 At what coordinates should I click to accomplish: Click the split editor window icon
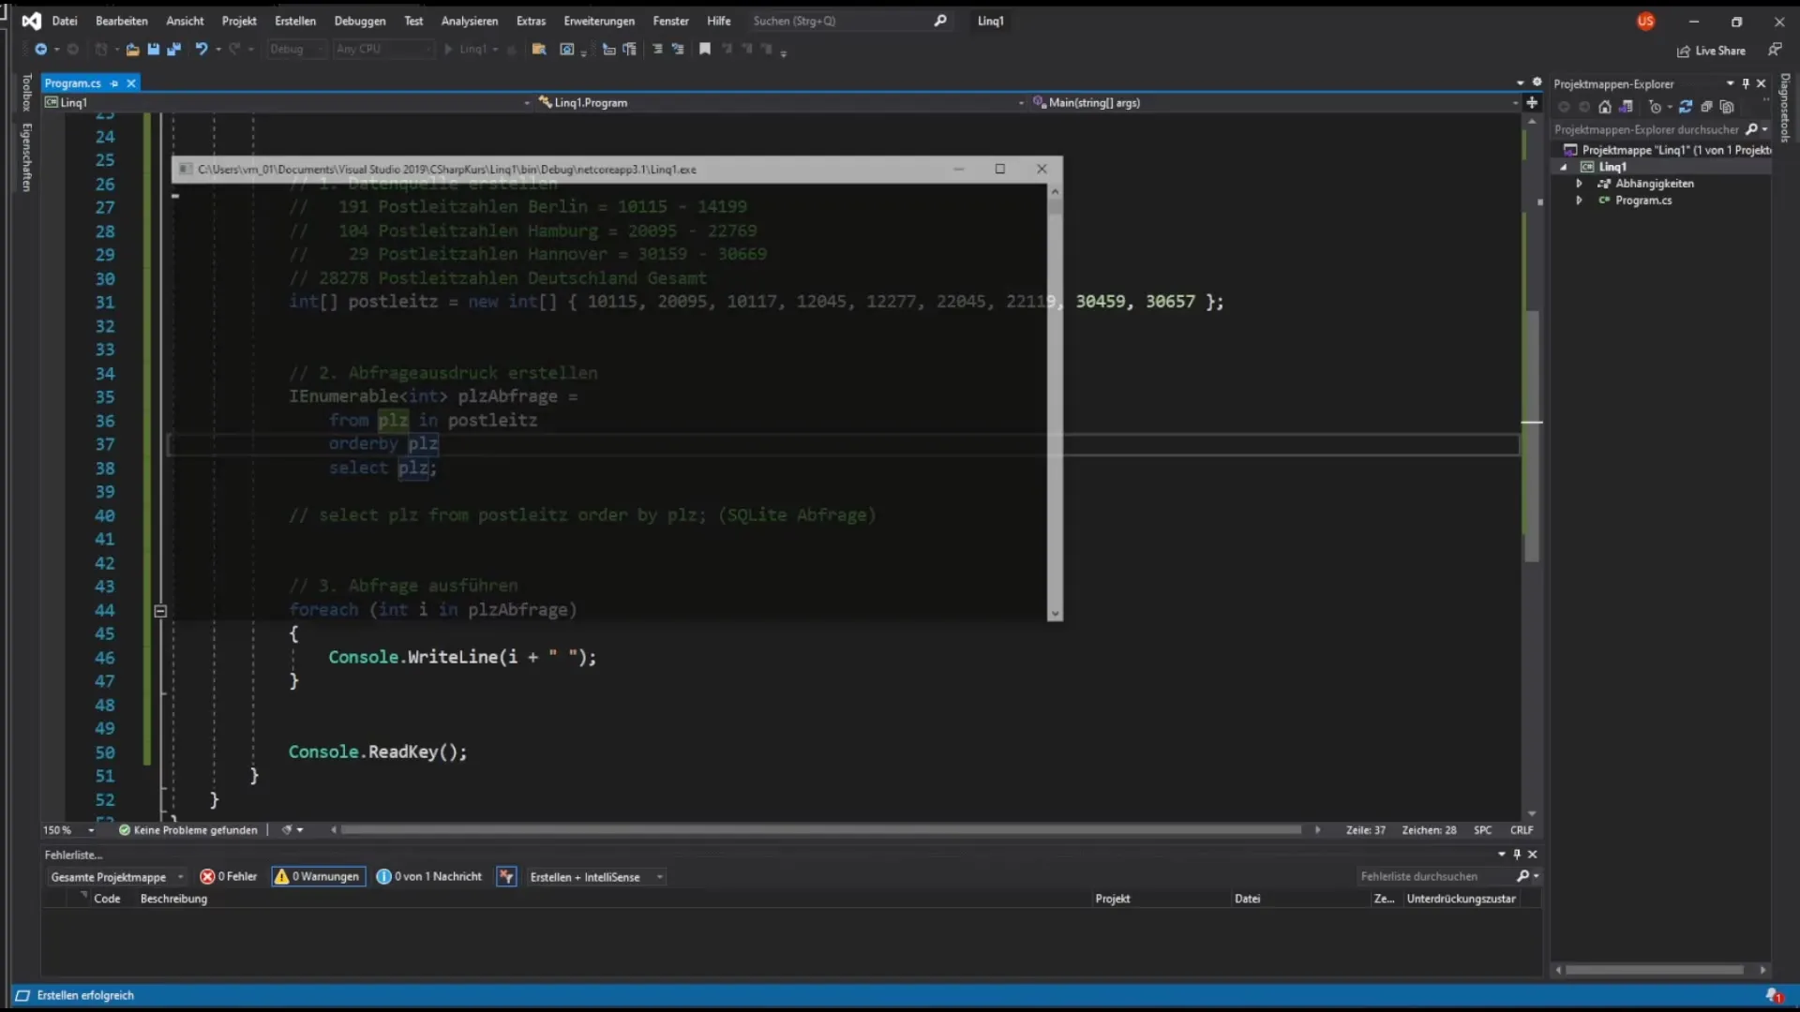[1532, 103]
